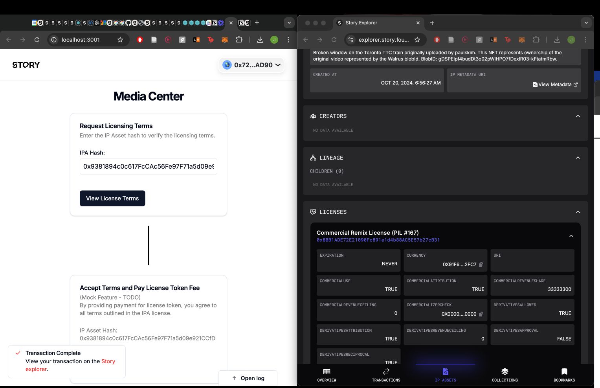Open IP ASSETS in bottom navigation
Viewport: 600px width, 388px height.
446,375
